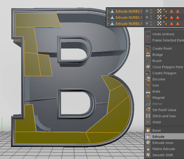184x159 pixels.
Task: Choose Undo (Action) in the context menu
Action: pos(164,34)
